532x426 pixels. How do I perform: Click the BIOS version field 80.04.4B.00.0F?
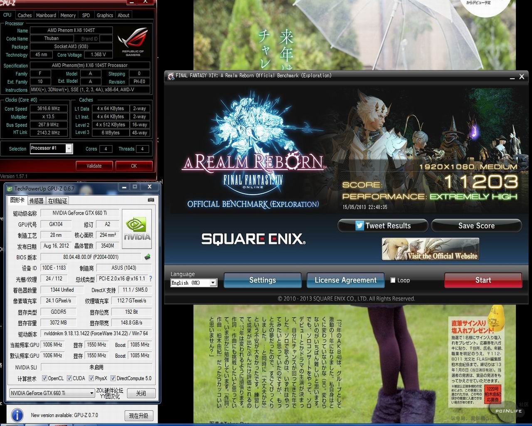coord(91,257)
